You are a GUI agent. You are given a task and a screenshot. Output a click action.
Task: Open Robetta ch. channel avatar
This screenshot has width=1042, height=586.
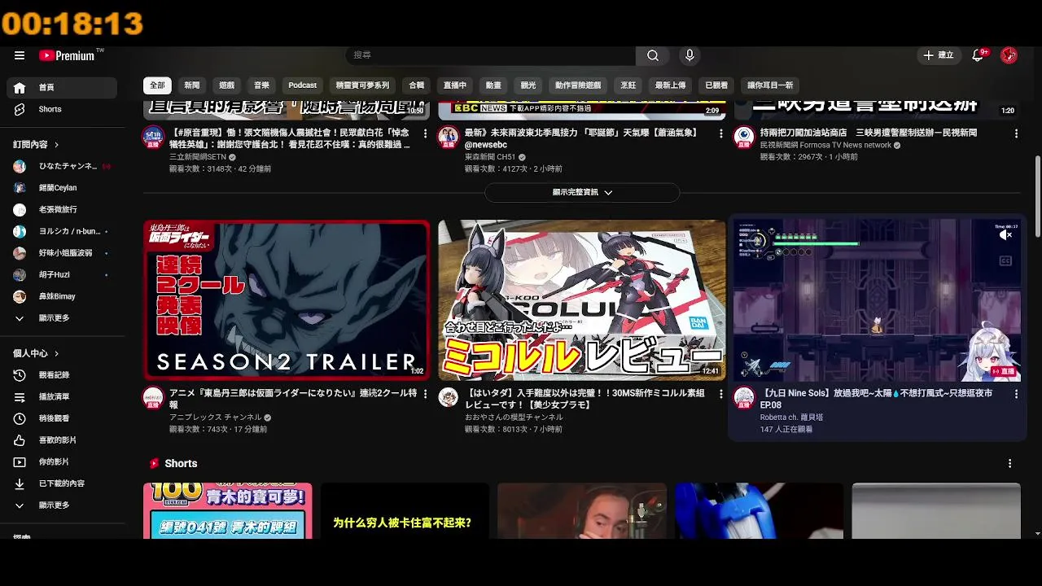coord(743,397)
